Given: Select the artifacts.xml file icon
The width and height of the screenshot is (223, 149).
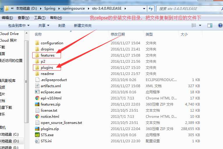Looking at the screenshot, I should point(37,86).
